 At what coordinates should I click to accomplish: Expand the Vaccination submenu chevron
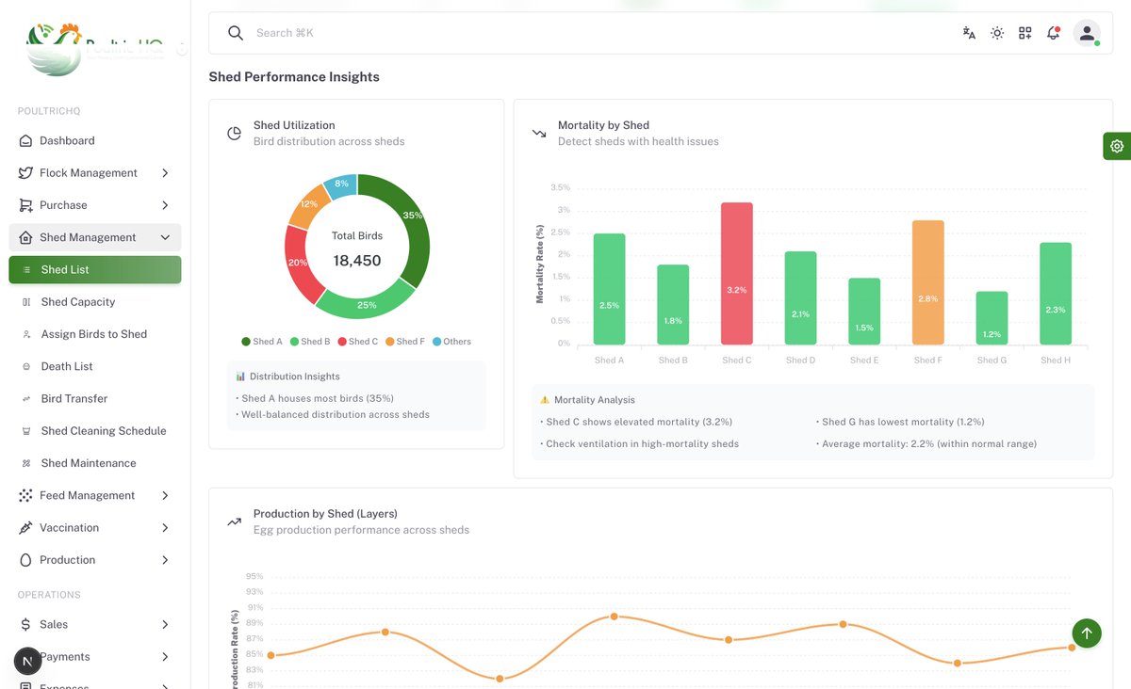165,528
